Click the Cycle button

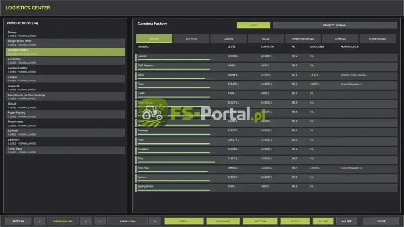295,221
